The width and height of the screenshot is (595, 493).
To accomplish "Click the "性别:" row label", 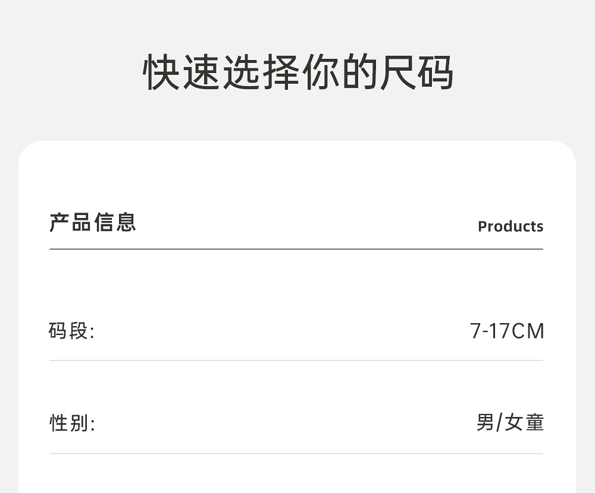I will (71, 424).
